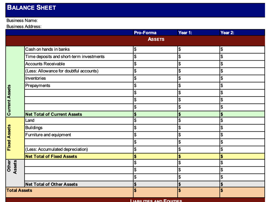Click Year 2 cell for Inventories
This screenshot has width=269, height=202.
click(242, 78)
